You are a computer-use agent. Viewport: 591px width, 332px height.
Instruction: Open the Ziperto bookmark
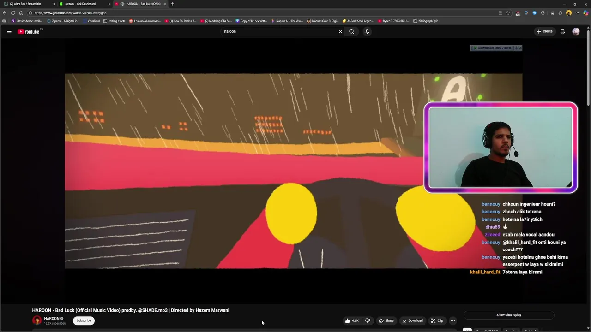[63, 21]
